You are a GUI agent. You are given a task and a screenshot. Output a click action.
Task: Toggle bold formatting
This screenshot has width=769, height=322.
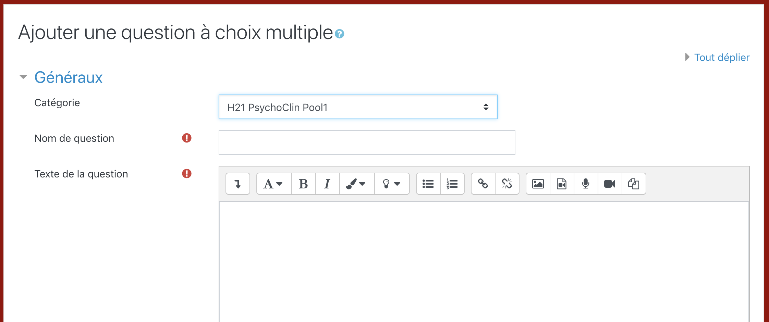[x=303, y=184]
